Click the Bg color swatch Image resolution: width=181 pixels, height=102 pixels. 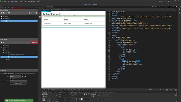pos(82,99)
